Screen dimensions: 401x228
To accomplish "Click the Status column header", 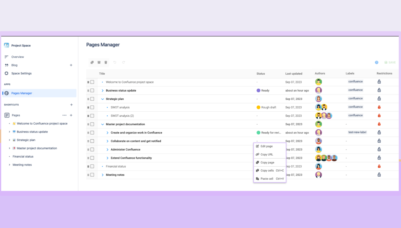I will [x=261, y=74].
